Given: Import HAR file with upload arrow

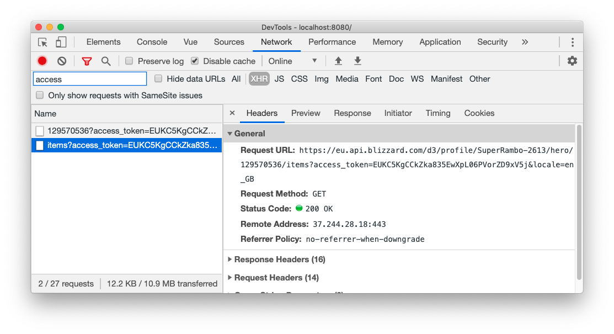Looking at the screenshot, I should click(338, 61).
